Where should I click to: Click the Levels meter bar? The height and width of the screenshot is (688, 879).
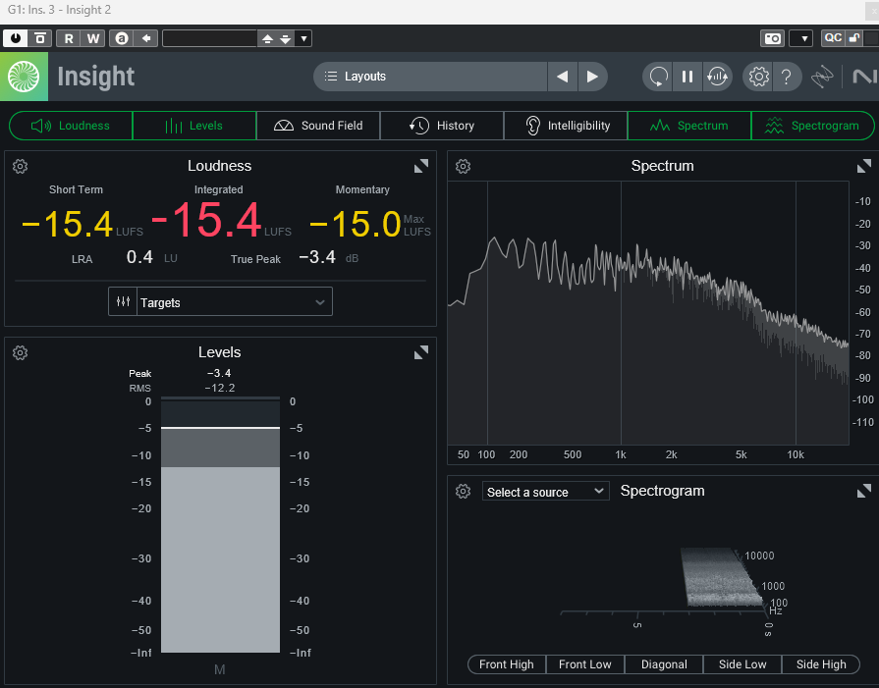click(220, 524)
